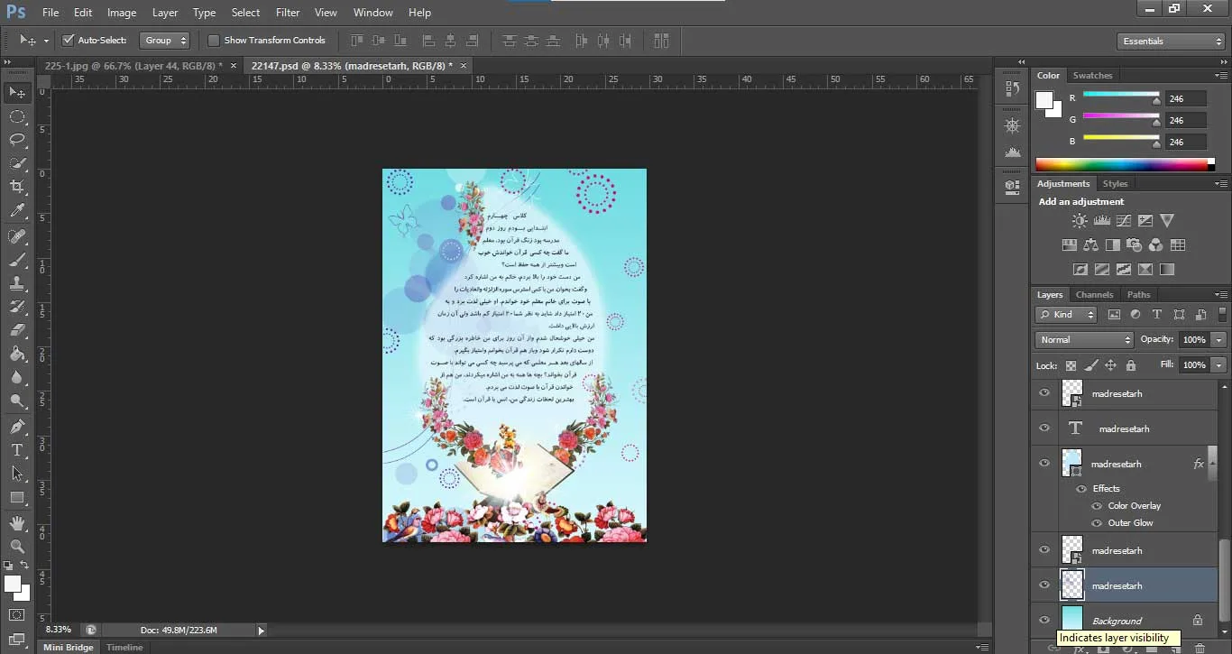Add a Curves adjustment
Screen dimensions: 1232x654
1123,220
